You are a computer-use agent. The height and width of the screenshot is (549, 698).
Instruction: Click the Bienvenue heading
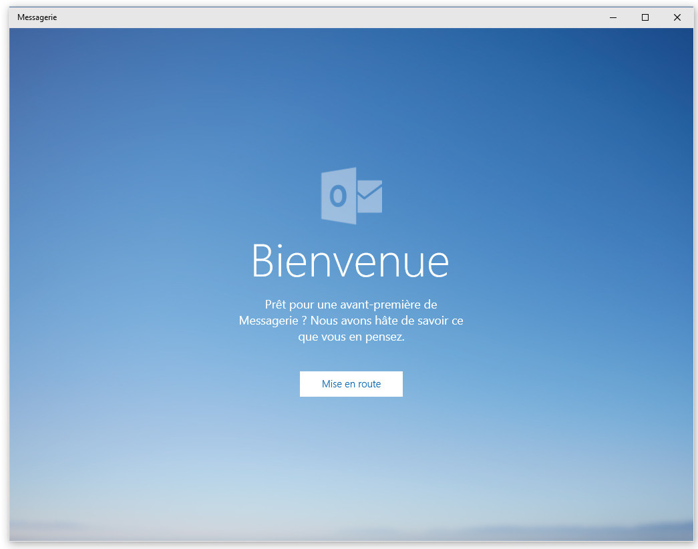(x=351, y=262)
